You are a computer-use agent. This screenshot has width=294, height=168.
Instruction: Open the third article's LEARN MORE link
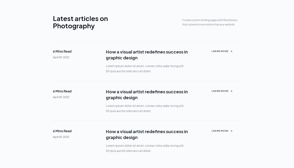tap(222, 131)
